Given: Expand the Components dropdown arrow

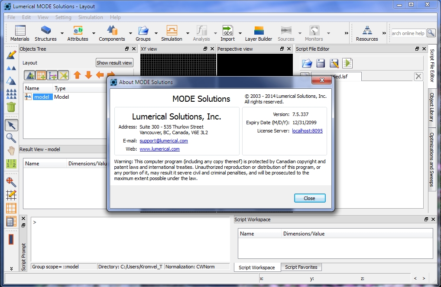Looking at the screenshot, I should click(130, 33).
